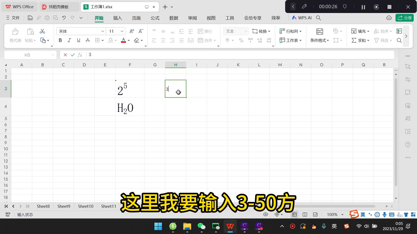417x234 pixels.
Task: Click the more dots icon in right sidebar
Action: (408, 158)
